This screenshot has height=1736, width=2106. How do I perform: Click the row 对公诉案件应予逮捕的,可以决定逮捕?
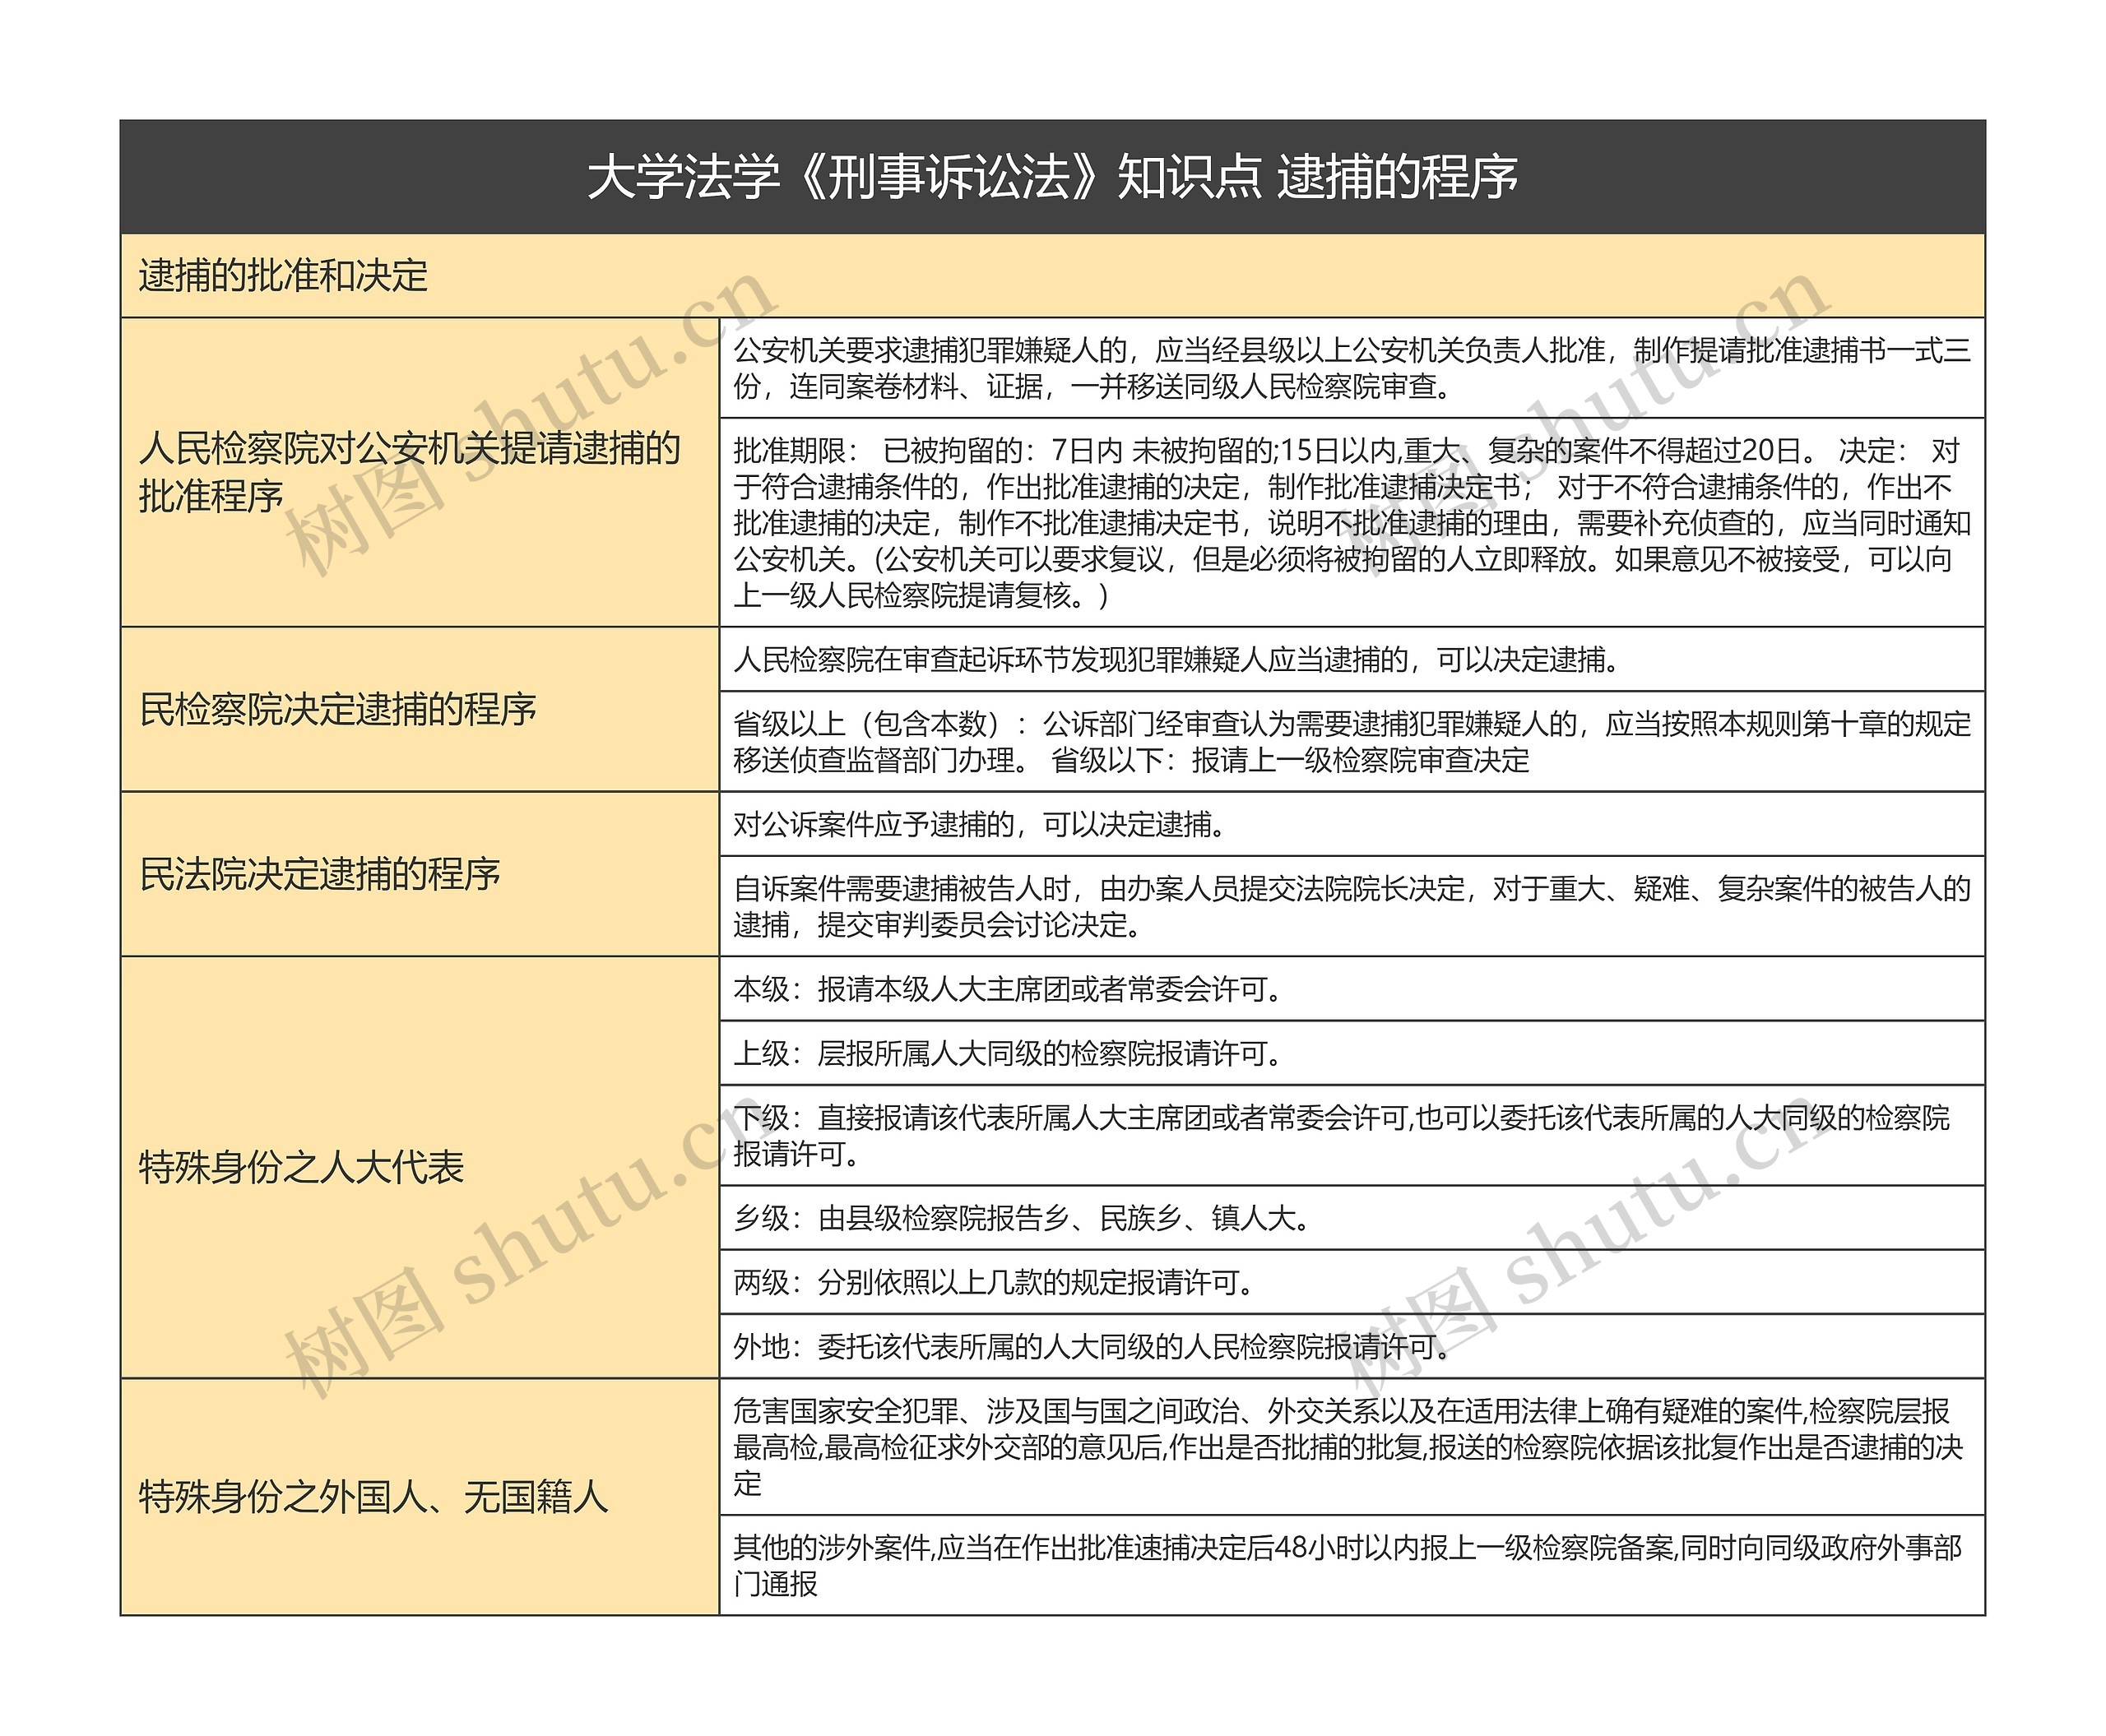point(1352,824)
